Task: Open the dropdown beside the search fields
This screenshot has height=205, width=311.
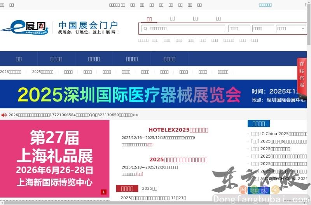Action: pos(291,28)
